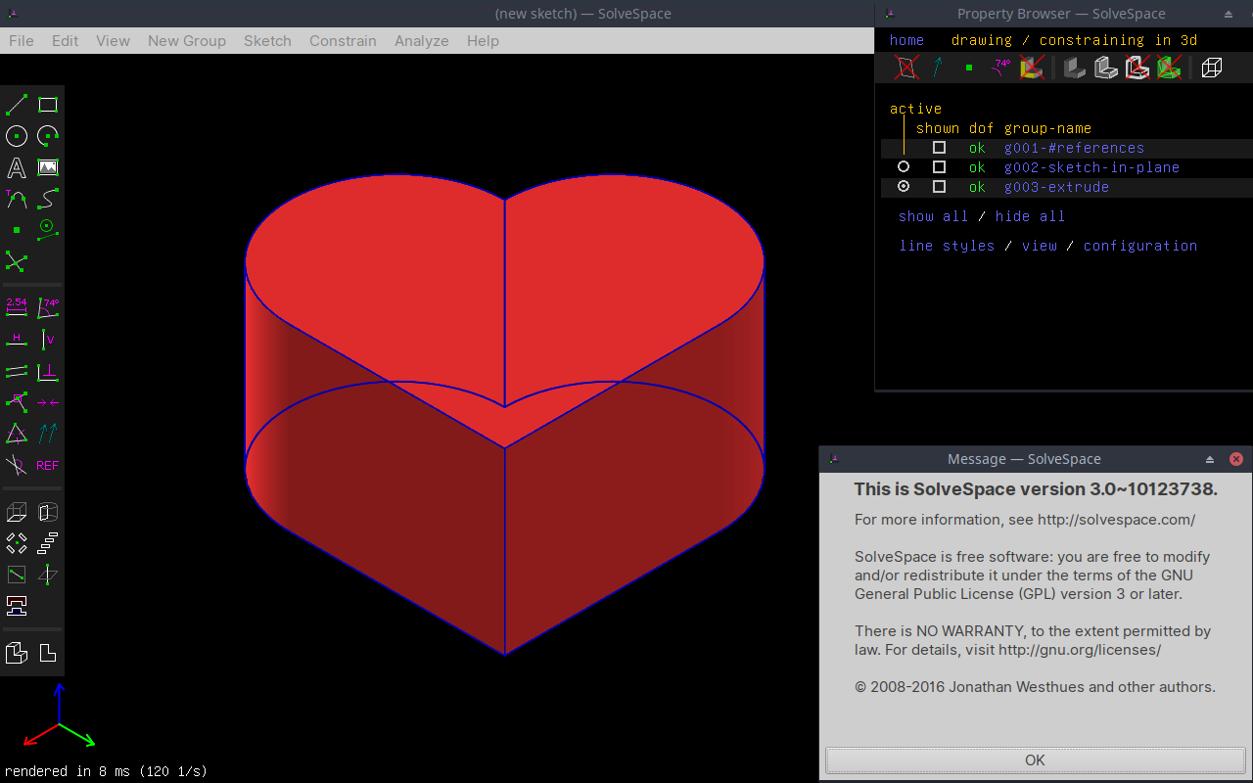1253x783 pixels.
Task: Select the datum point tool
Action: pyautogui.click(x=17, y=230)
